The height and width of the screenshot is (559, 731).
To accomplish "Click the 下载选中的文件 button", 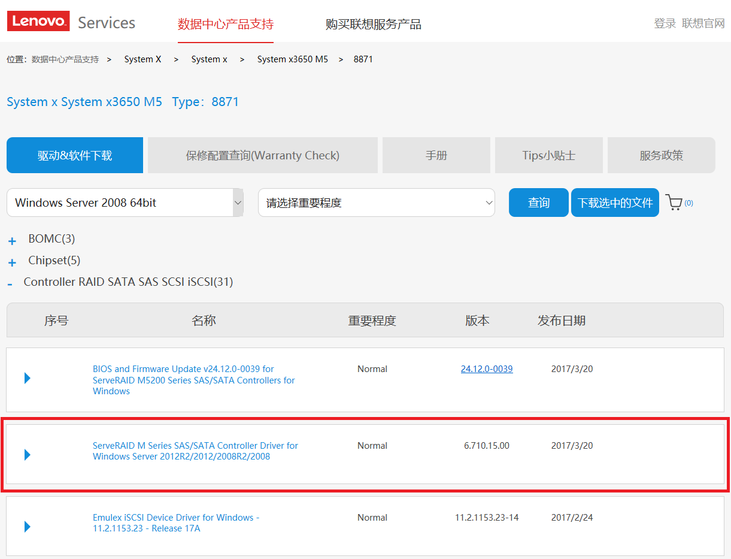I will (615, 203).
